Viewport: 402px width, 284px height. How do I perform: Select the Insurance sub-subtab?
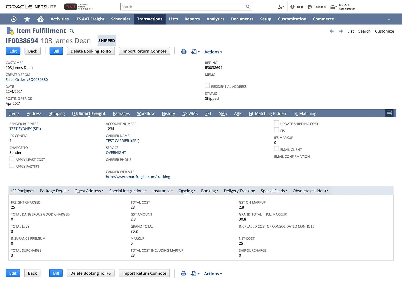tap(162, 191)
